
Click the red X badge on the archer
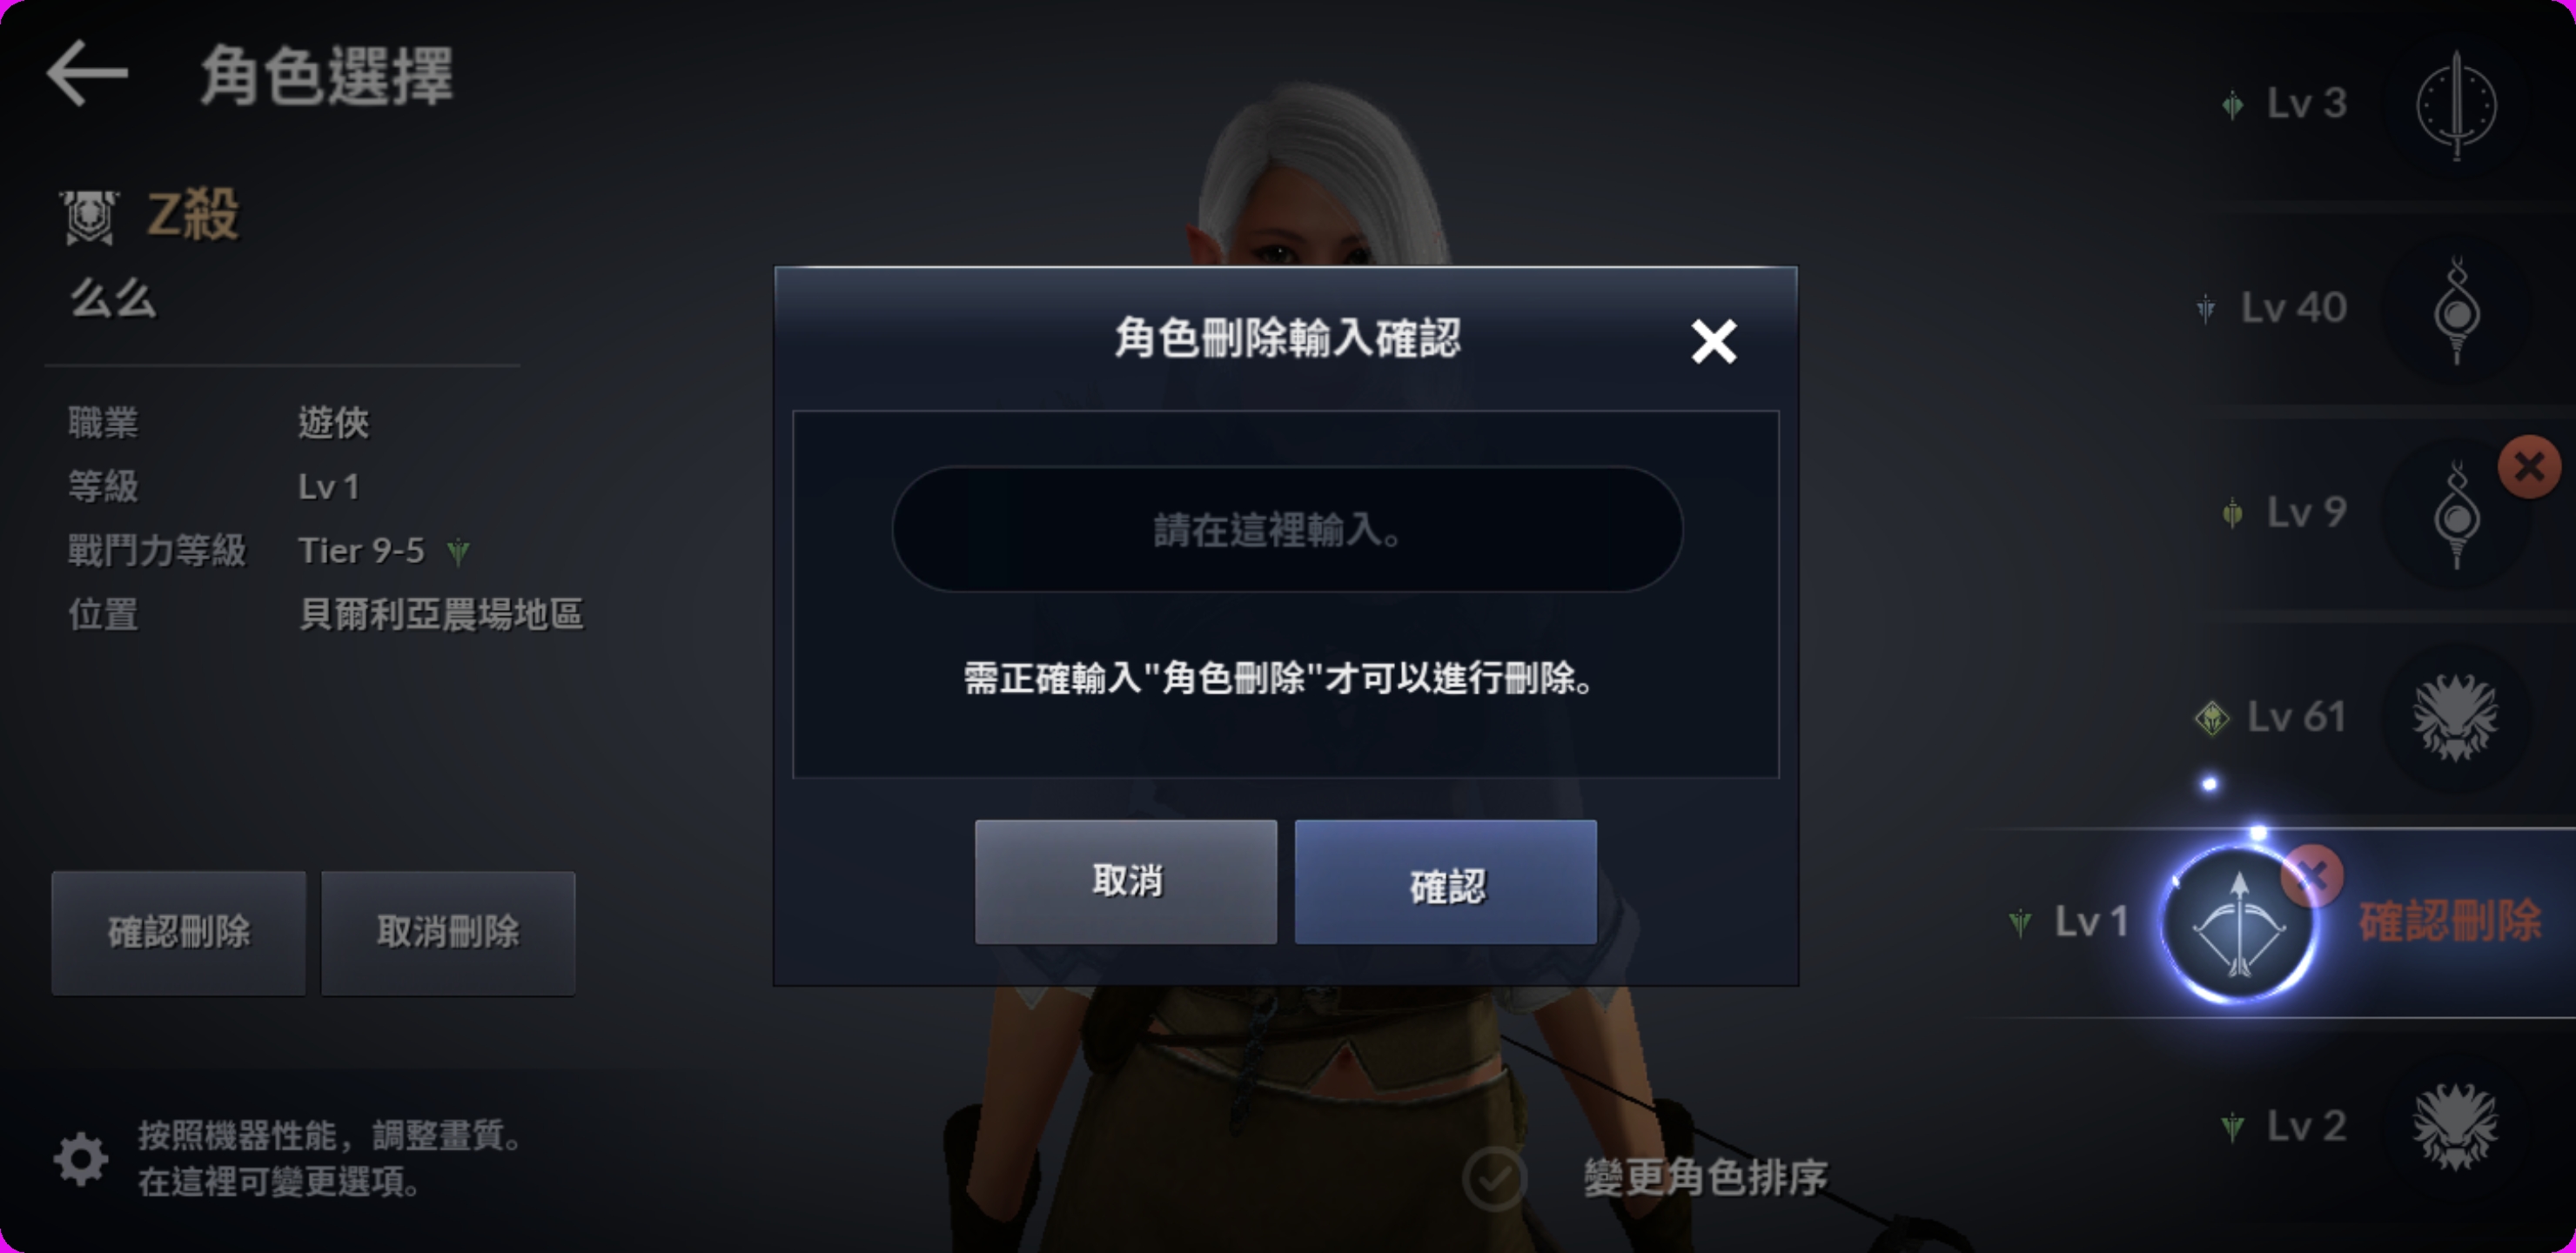pos(2311,876)
